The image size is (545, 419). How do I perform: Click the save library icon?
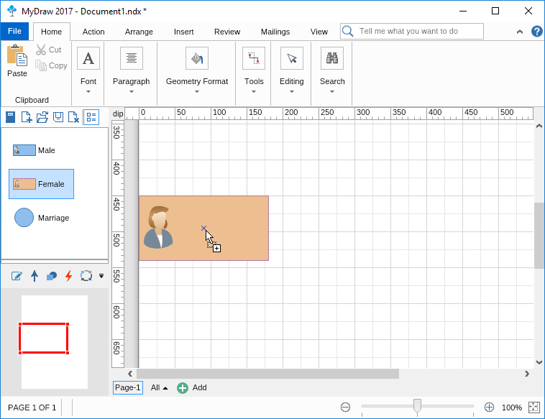point(58,117)
